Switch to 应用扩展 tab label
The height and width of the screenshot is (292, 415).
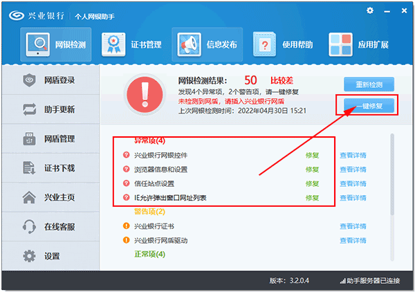[x=373, y=45]
